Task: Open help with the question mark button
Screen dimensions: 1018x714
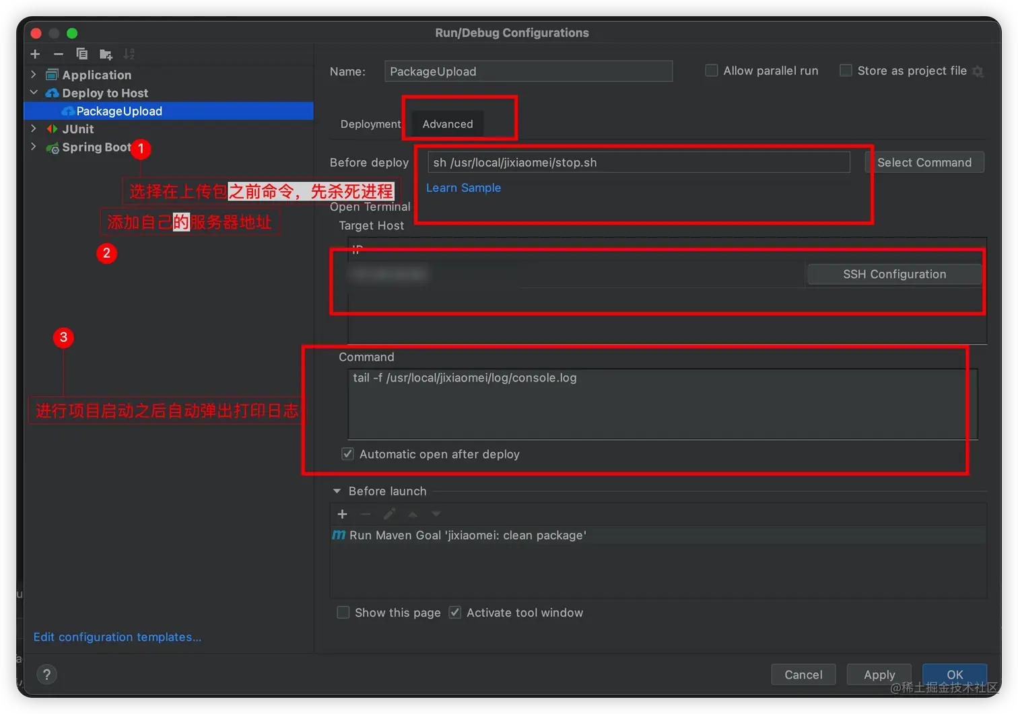Action: click(x=46, y=674)
